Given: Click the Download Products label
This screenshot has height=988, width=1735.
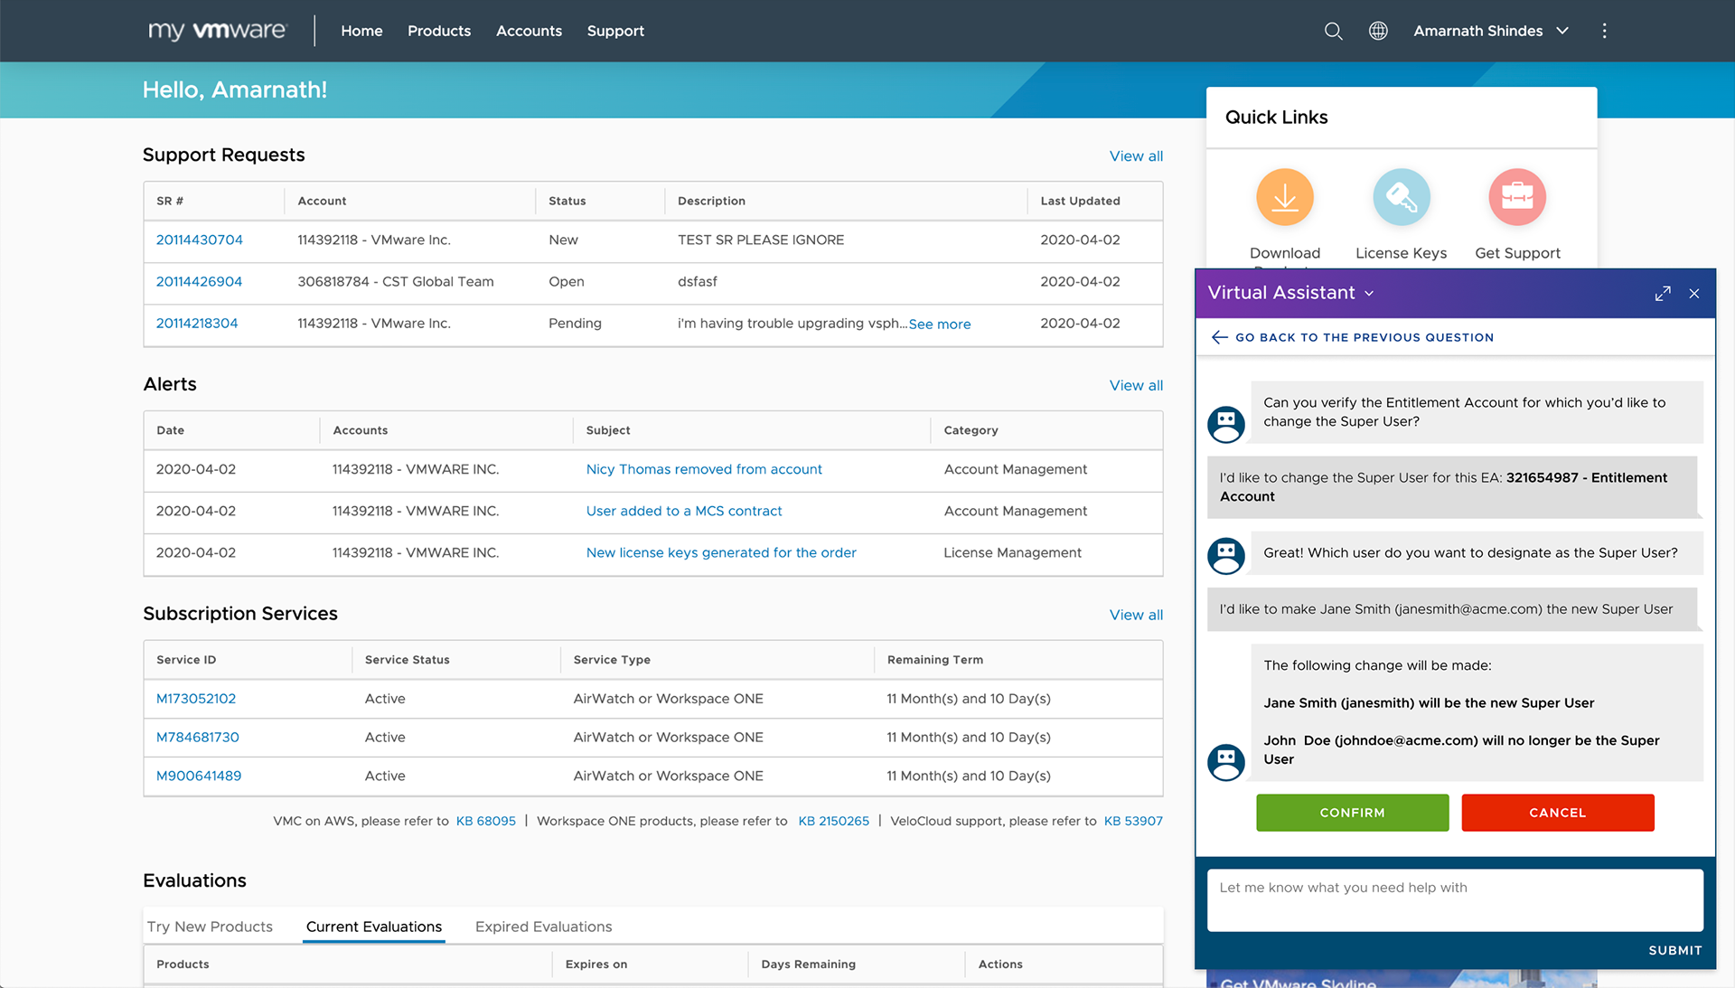Looking at the screenshot, I should pyautogui.click(x=1284, y=255).
